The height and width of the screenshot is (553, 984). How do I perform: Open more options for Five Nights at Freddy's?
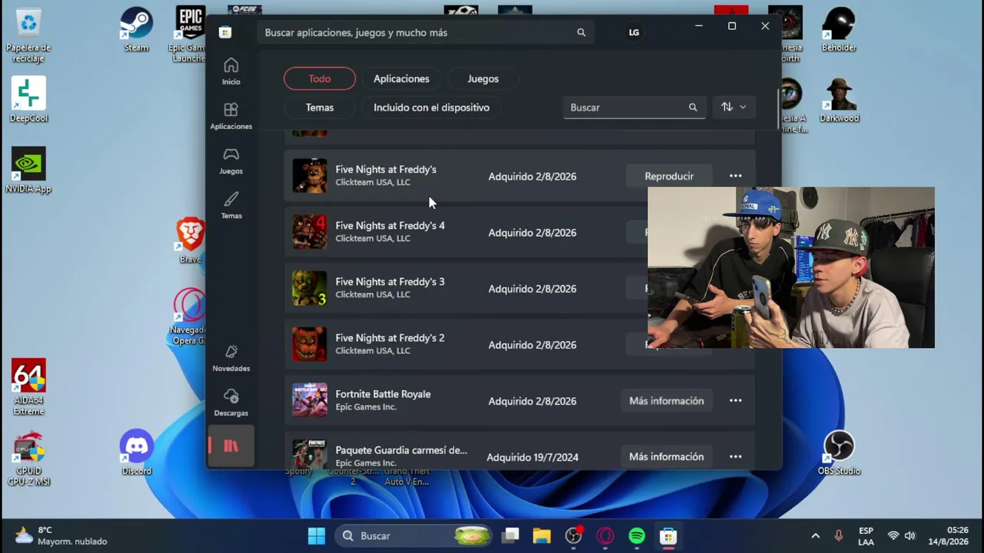(x=736, y=176)
